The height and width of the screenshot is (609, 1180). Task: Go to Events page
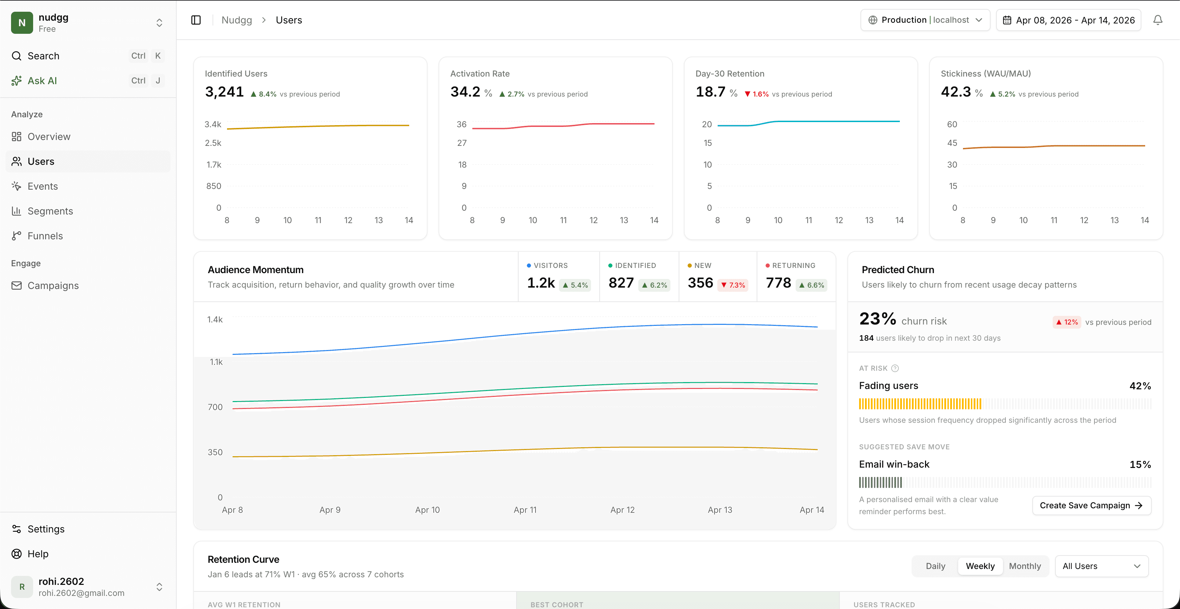(x=88, y=186)
